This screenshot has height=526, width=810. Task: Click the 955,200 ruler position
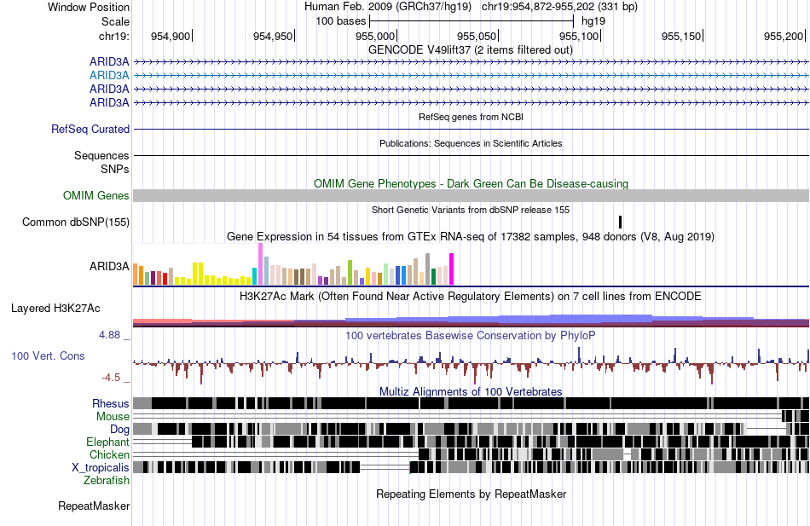point(784,36)
